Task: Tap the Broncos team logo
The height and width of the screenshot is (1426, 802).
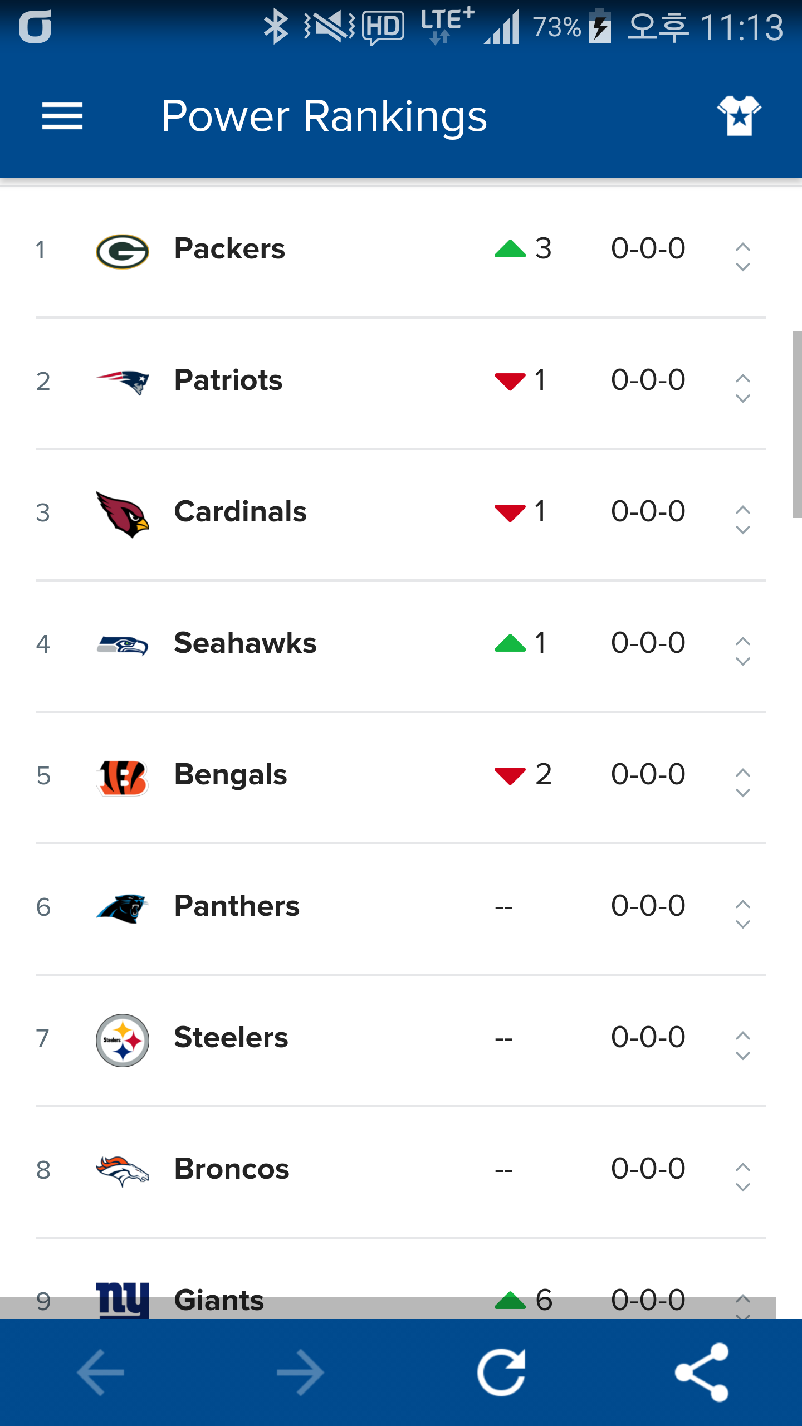Action: (123, 1170)
